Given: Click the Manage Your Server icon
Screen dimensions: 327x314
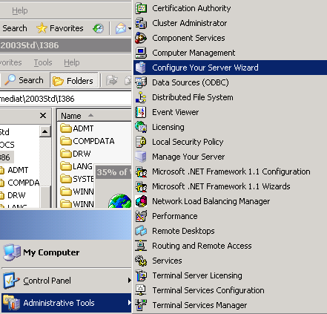Looking at the screenshot, I should point(141,157).
